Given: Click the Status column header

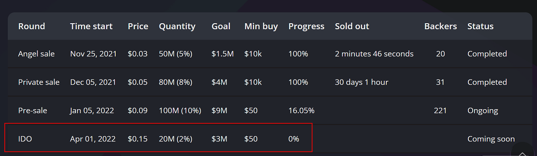Looking at the screenshot, I should (x=480, y=26).
